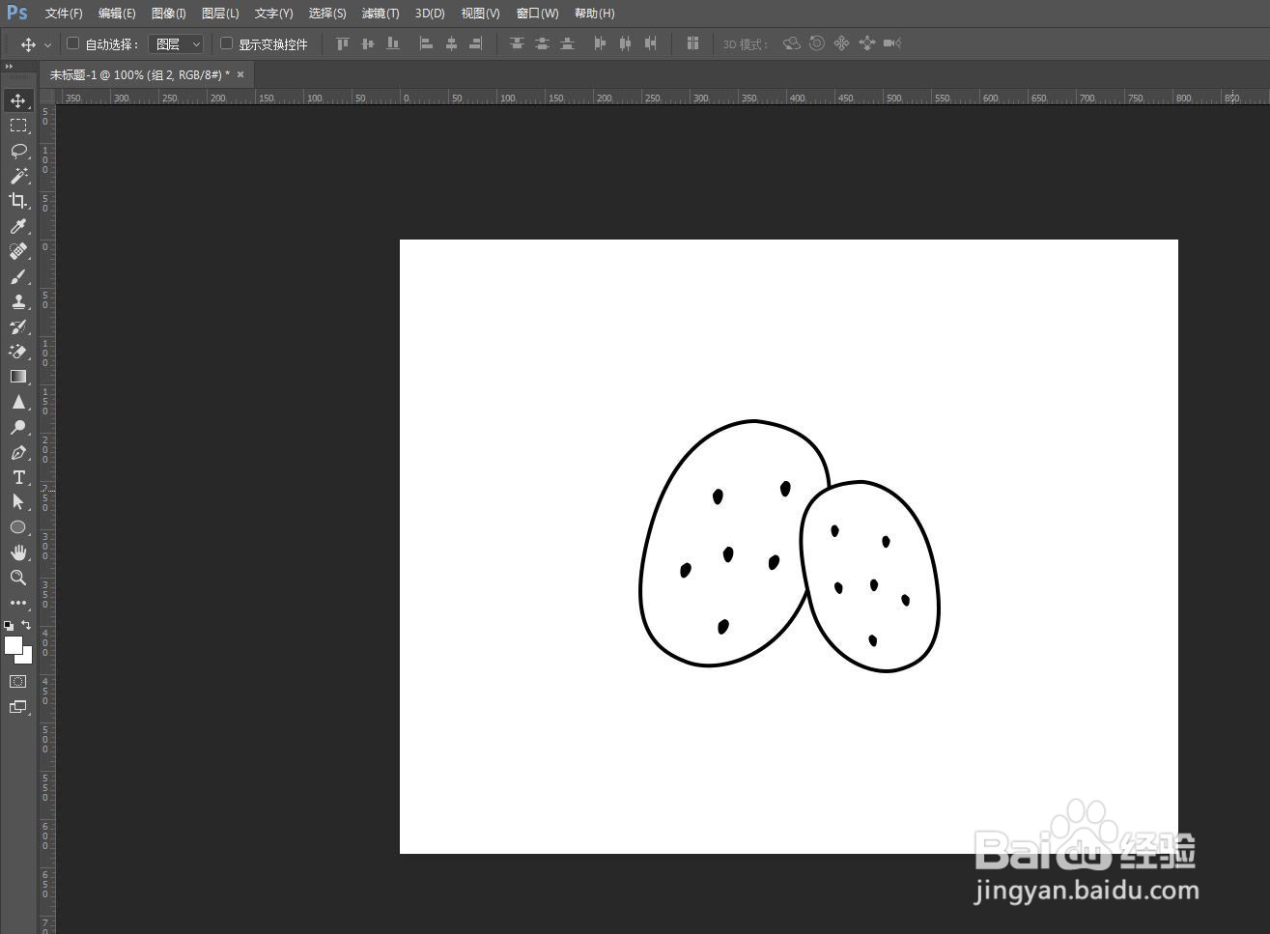Open the 图层 auto-select dropdown
The image size is (1270, 934).
click(176, 43)
